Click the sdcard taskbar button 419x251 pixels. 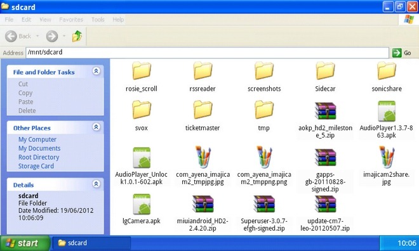pos(91,243)
